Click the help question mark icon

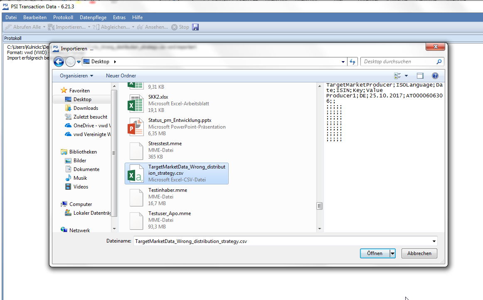click(x=435, y=76)
